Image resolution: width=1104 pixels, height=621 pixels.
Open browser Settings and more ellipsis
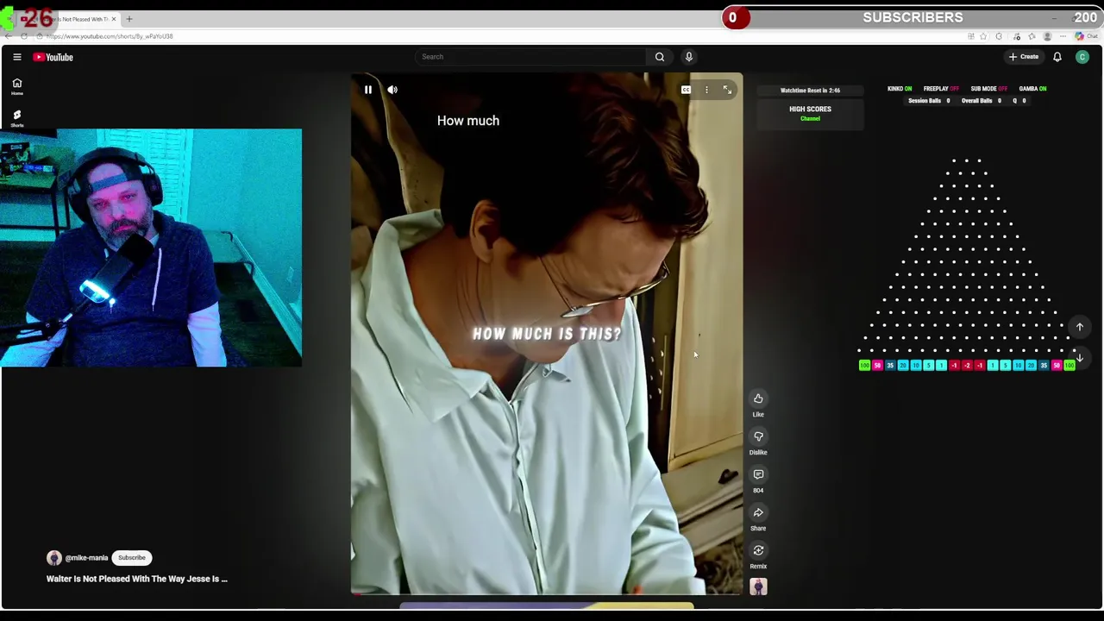[1063, 36]
